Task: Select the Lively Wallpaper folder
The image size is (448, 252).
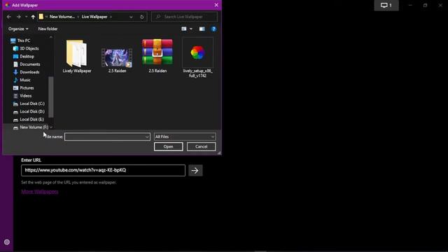Action: coord(77,57)
